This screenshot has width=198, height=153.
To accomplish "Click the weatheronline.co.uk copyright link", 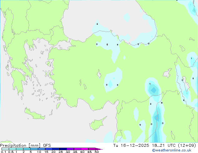I will pos(172,150).
